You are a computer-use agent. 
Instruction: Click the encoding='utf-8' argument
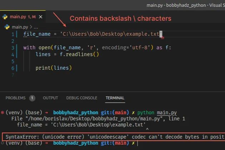pos(126,47)
